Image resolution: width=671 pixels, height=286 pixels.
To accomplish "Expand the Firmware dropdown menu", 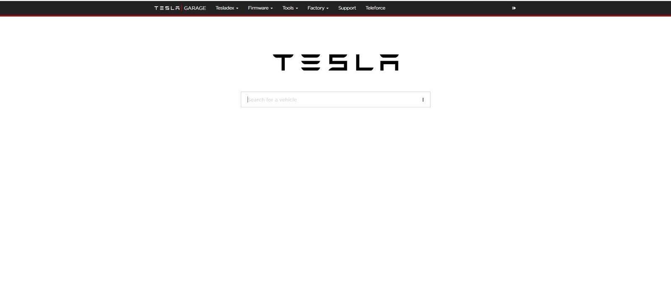I will (x=260, y=8).
